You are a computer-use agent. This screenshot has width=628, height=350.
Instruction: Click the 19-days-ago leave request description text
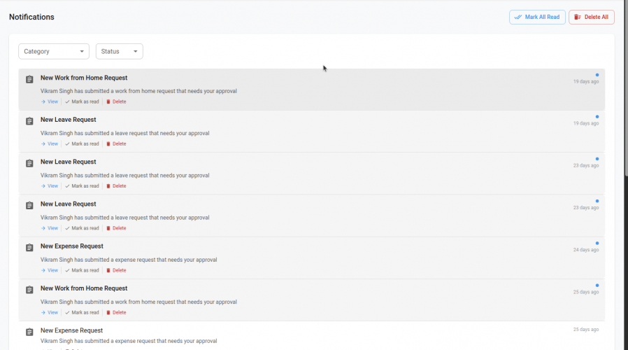(124, 133)
